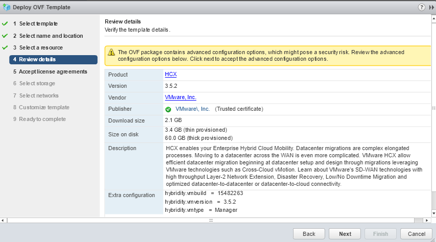Screen dimensions: 436x242
Task: Click the green checkmark beside Select a resource
Action: click(5, 47)
